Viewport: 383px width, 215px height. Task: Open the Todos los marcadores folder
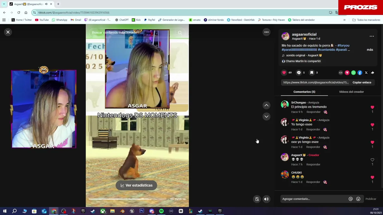(x=366, y=20)
